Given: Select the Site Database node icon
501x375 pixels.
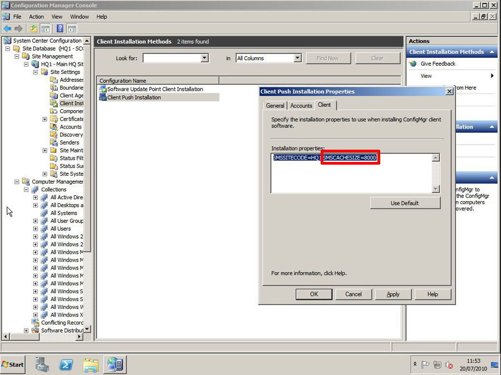Looking at the screenshot, I should click(x=16, y=48).
